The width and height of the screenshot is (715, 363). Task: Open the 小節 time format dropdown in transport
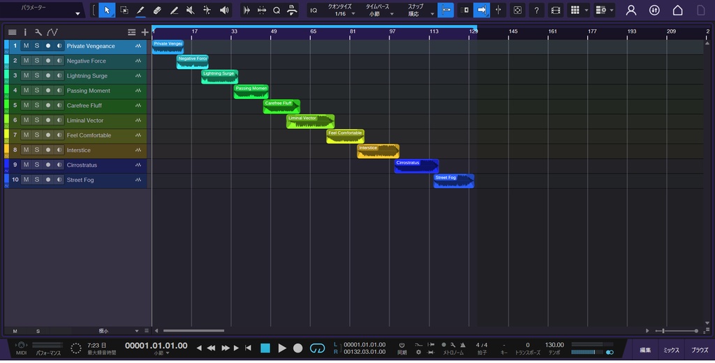point(161,353)
